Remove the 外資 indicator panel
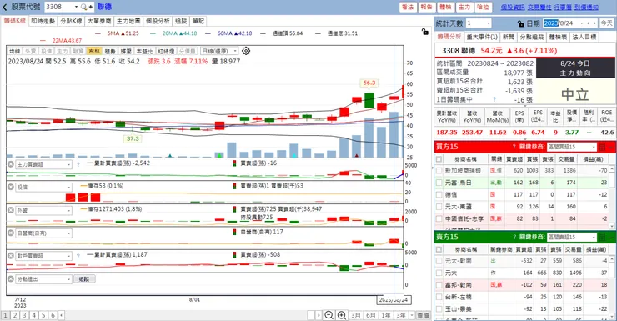This screenshot has height=321, width=617. point(11,210)
